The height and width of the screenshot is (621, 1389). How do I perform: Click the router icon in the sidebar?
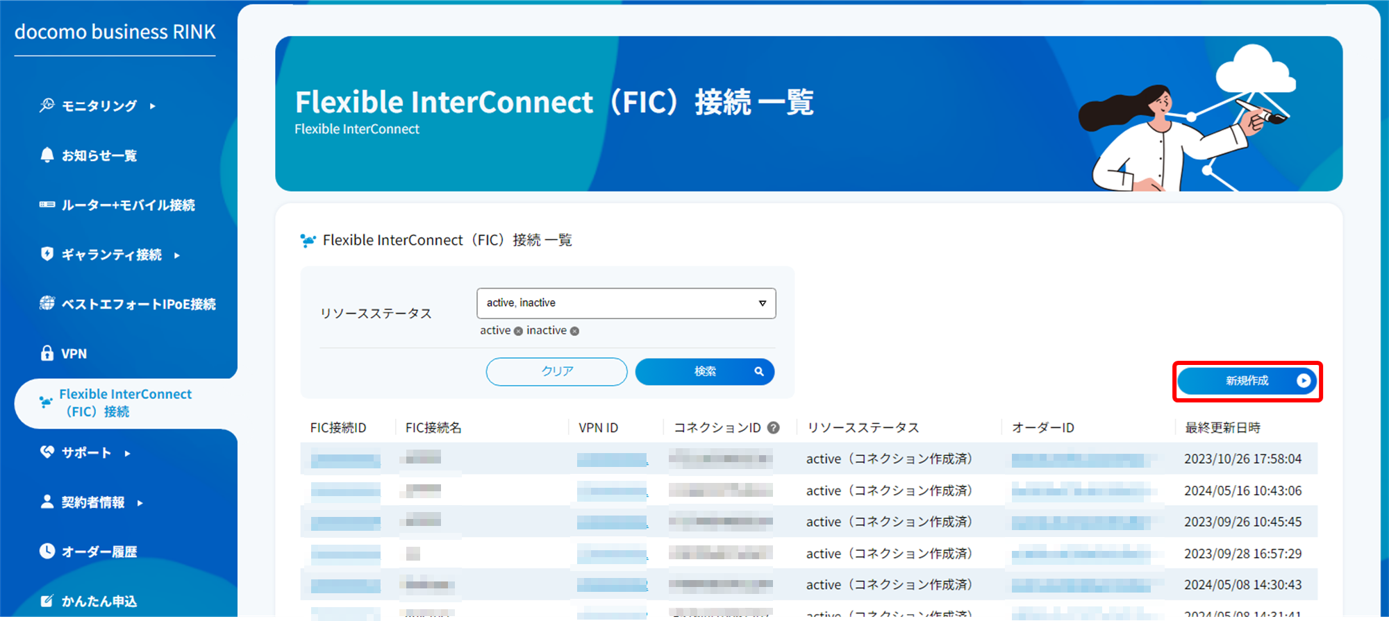47,205
